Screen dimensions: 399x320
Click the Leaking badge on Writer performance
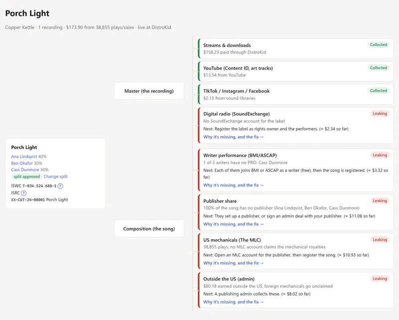[380, 155]
